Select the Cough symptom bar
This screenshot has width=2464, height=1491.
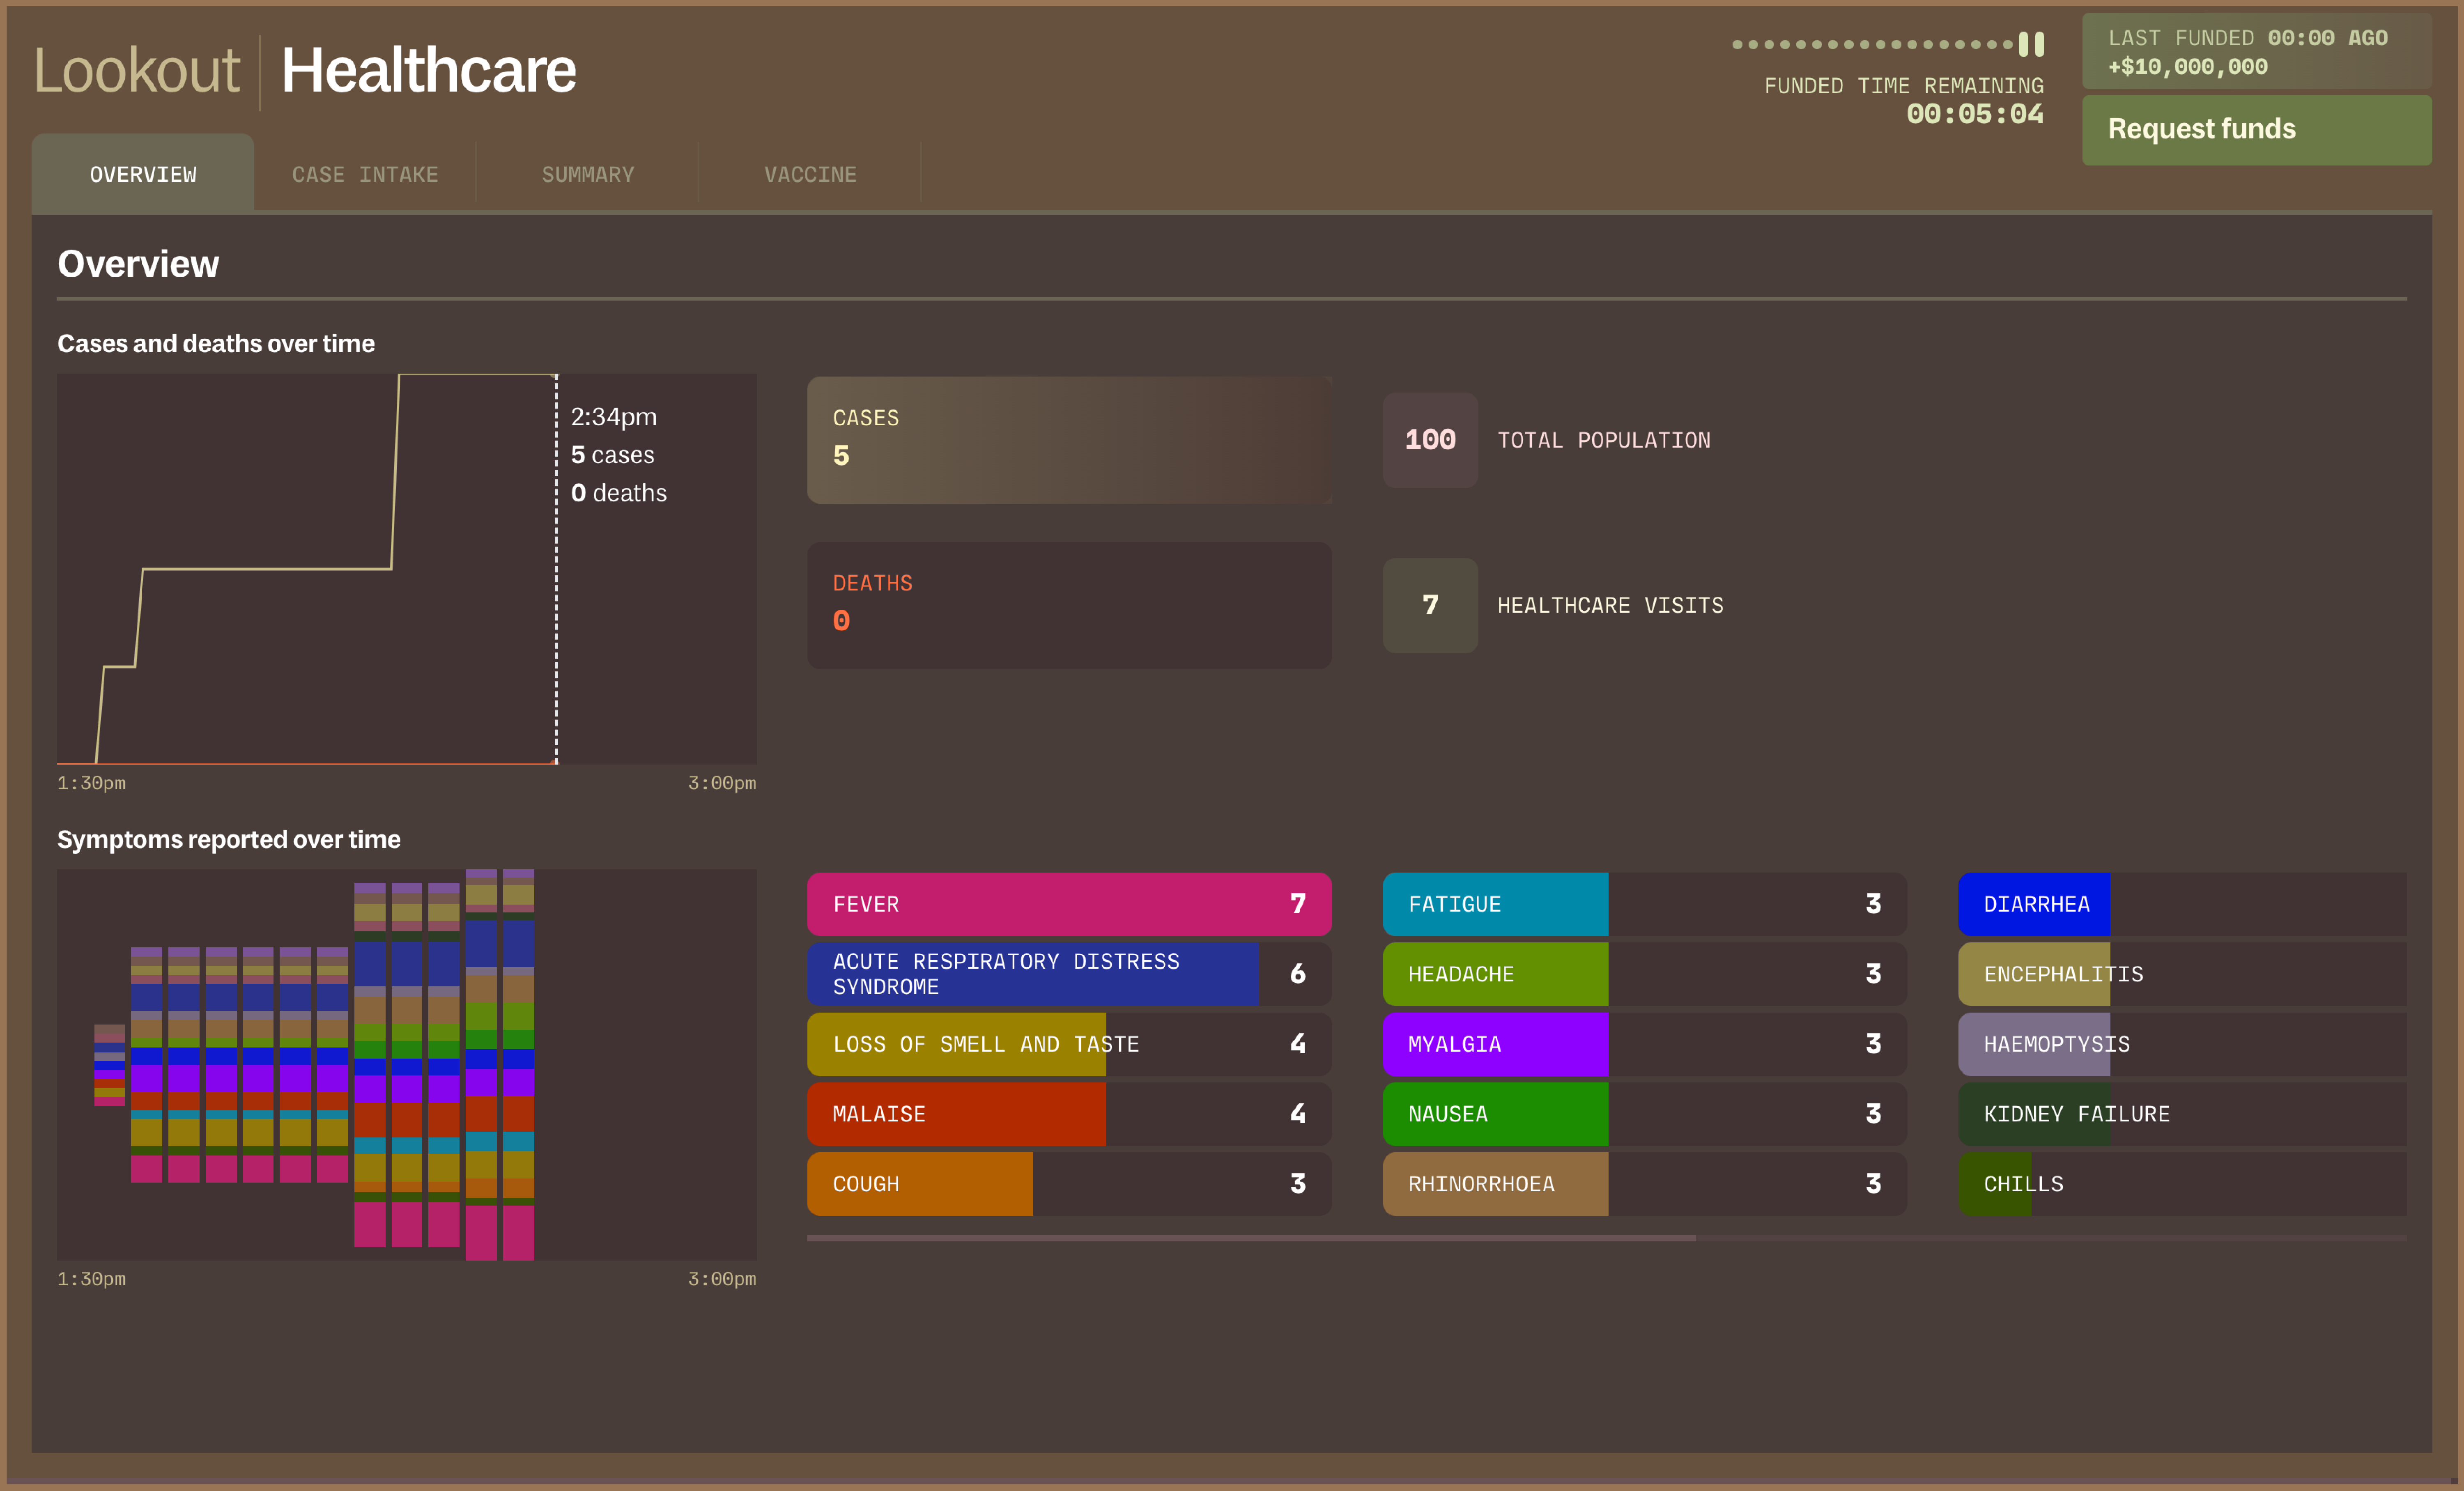pyautogui.click(x=1069, y=1184)
